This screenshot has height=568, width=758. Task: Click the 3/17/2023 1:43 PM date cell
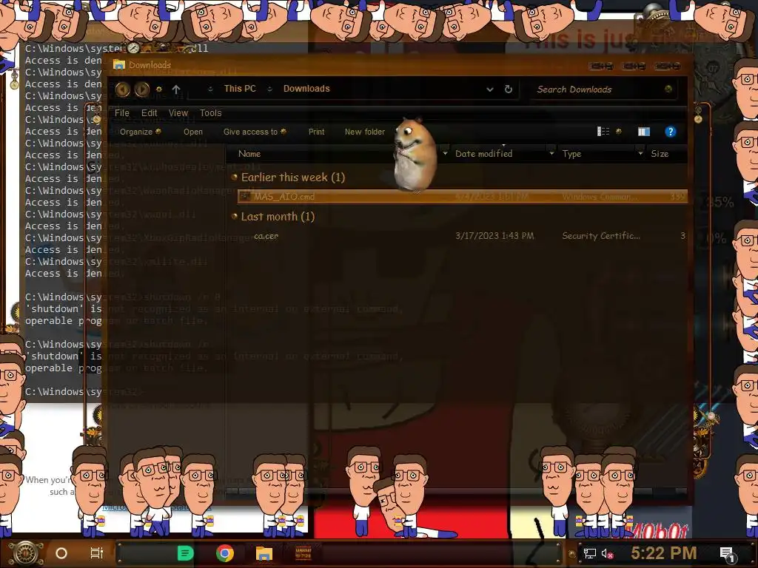pos(494,236)
